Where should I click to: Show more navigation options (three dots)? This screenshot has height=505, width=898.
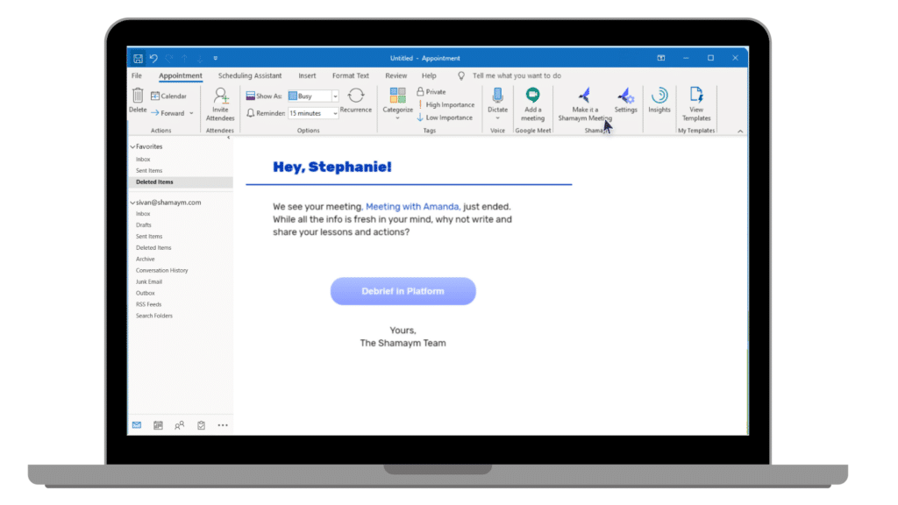pyautogui.click(x=223, y=425)
